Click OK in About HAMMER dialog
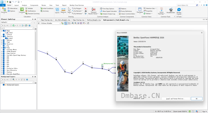This screenshot has width=208, height=113. [x=197, y=99]
